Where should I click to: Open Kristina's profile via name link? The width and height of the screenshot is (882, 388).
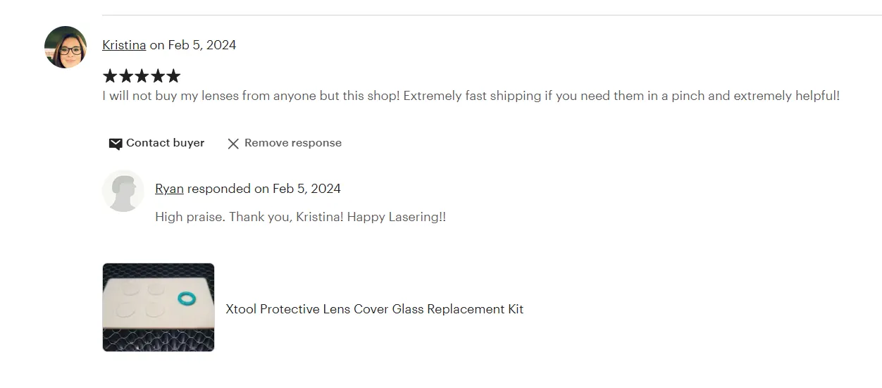pyautogui.click(x=124, y=45)
